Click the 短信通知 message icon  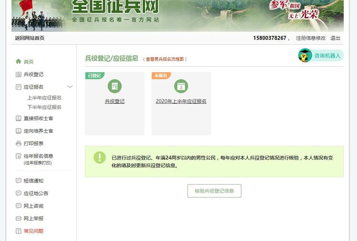(x=19, y=181)
